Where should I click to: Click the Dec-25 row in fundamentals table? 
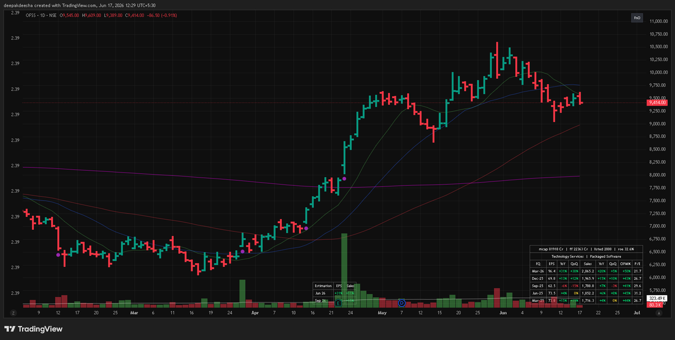(x=586, y=279)
